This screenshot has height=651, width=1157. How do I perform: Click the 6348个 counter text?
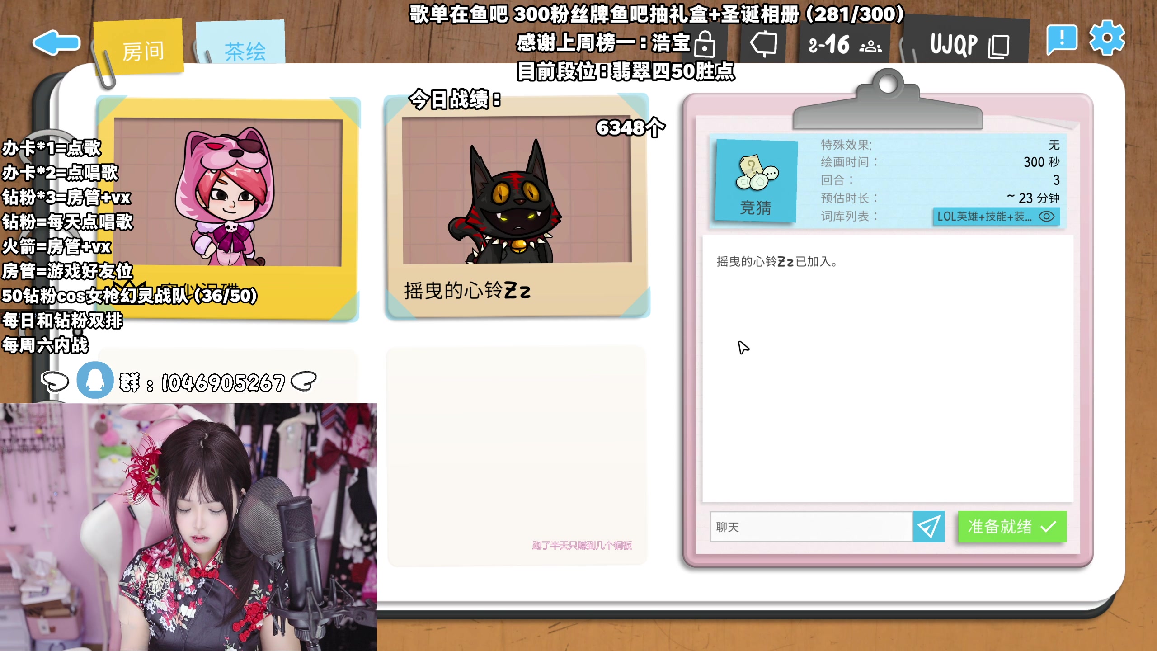tap(631, 127)
